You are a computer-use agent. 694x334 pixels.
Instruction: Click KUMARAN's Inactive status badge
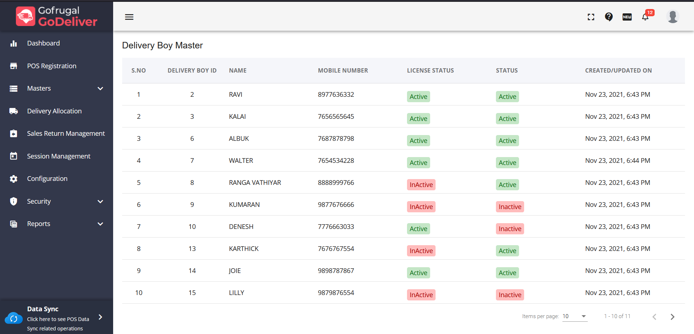pyautogui.click(x=510, y=207)
